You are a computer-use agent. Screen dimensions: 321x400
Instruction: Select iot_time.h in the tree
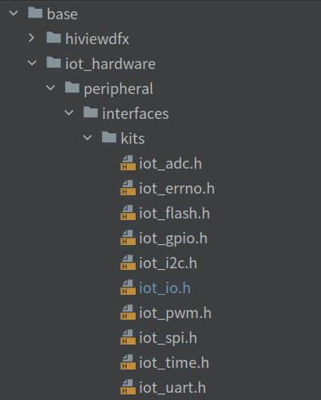click(x=174, y=363)
